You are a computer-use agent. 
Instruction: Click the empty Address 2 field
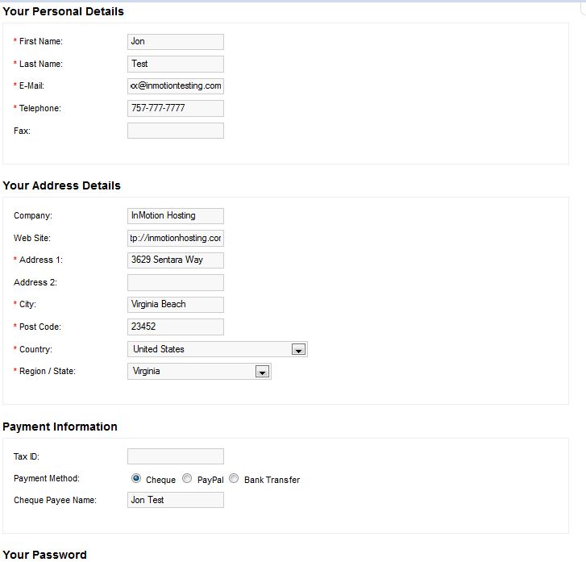176,283
